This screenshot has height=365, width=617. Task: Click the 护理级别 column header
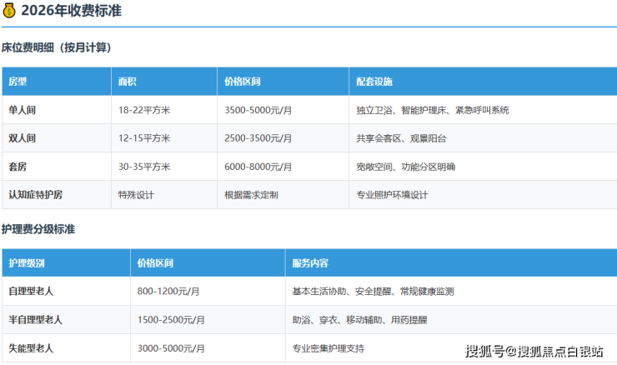click(x=27, y=263)
